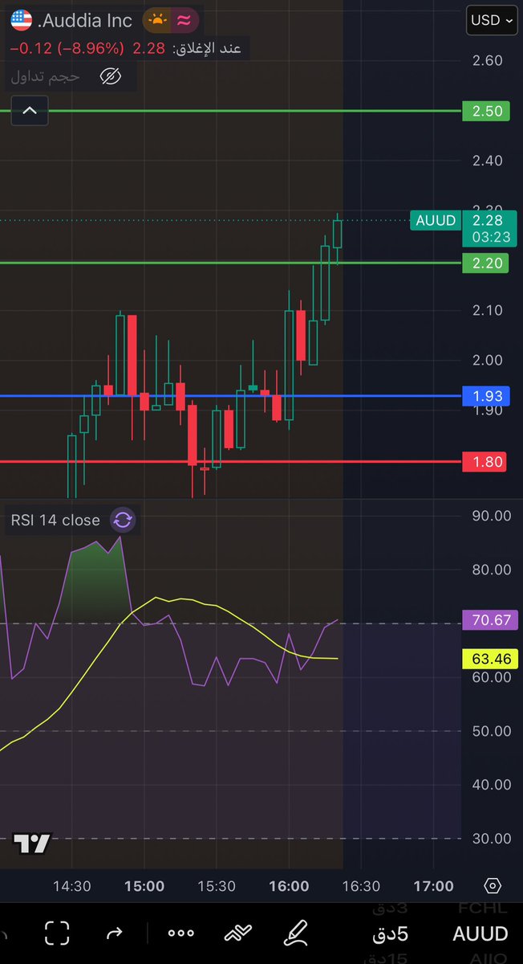Screen dimensions: 523x964
Task: Tap the yellow 63.46 RSI average label
Action: [490, 660]
